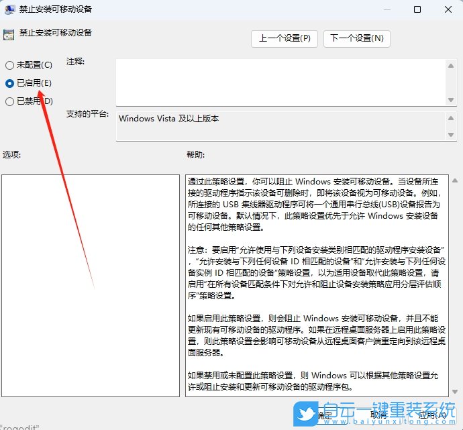Click the 'Windows Vista 及以上版本' text
Image resolution: width=463 pixels, height=430 pixels.
pyautogui.click(x=168, y=119)
